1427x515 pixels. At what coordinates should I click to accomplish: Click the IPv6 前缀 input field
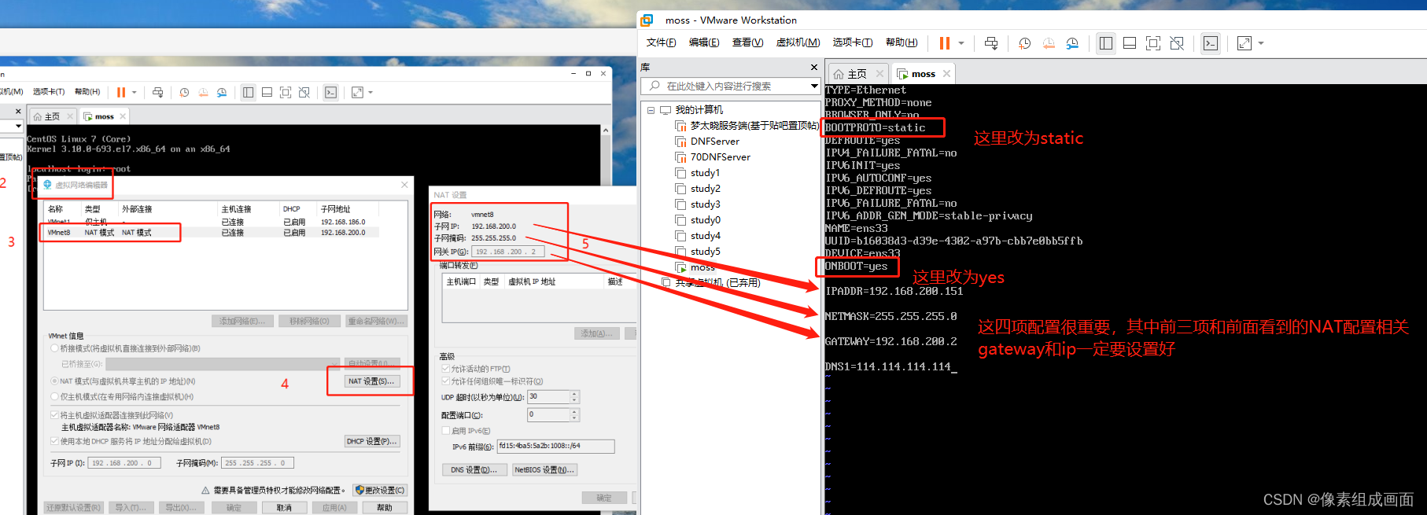click(x=555, y=446)
